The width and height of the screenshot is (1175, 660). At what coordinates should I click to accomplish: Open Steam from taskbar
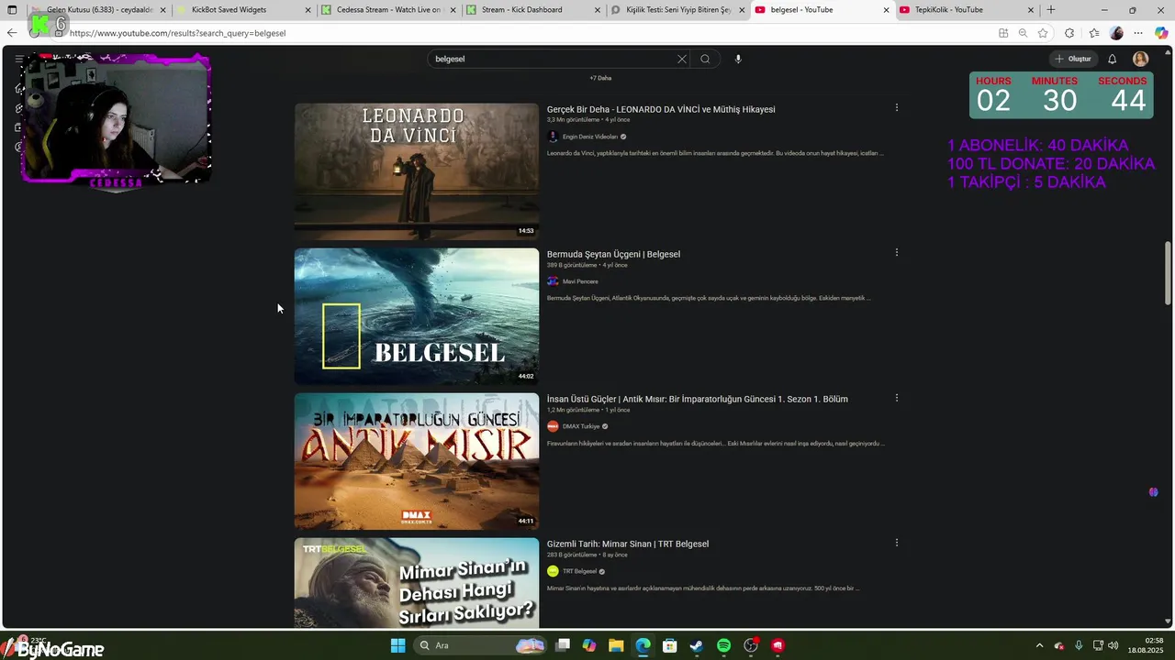[697, 645]
